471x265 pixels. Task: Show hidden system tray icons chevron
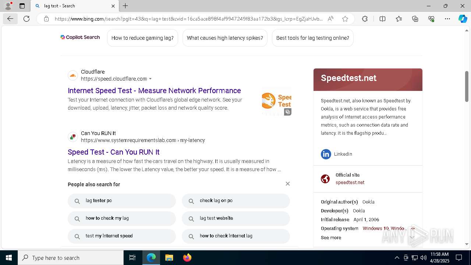point(397,258)
